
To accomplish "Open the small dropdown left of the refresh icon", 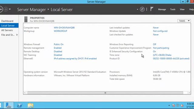I will [x=137, y=9].
